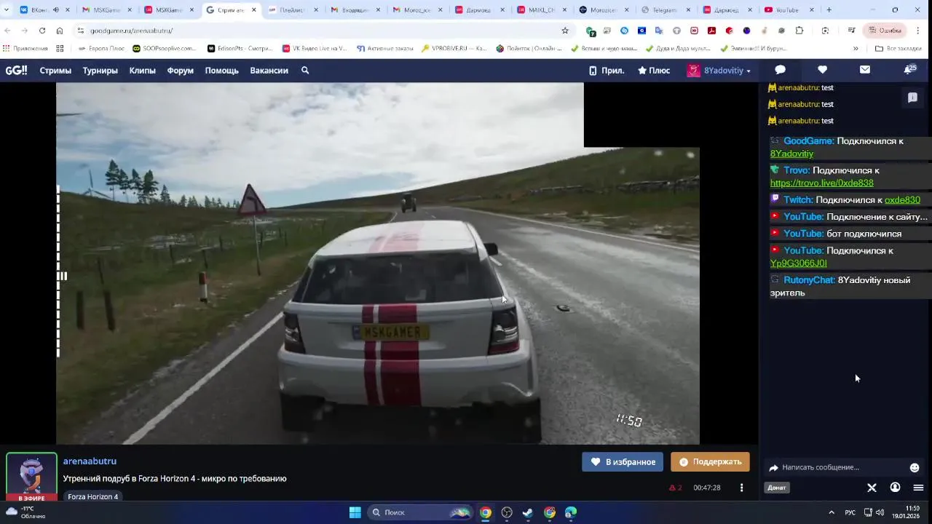
Task: Open OBS from the taskbar
Action: click(507, 512)
